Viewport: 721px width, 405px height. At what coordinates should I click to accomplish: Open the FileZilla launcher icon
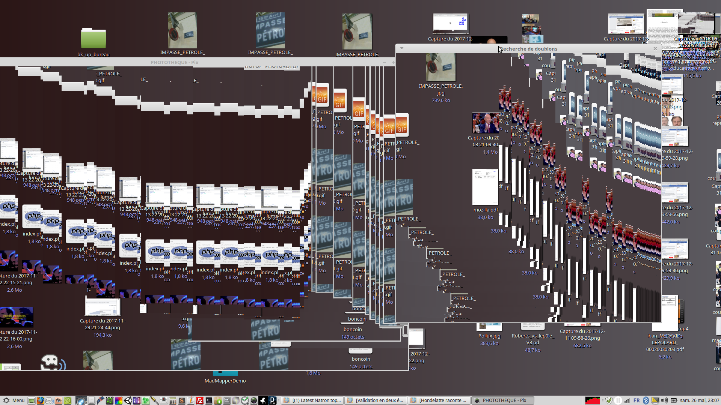pyautogui.click(x=200, y=400)
